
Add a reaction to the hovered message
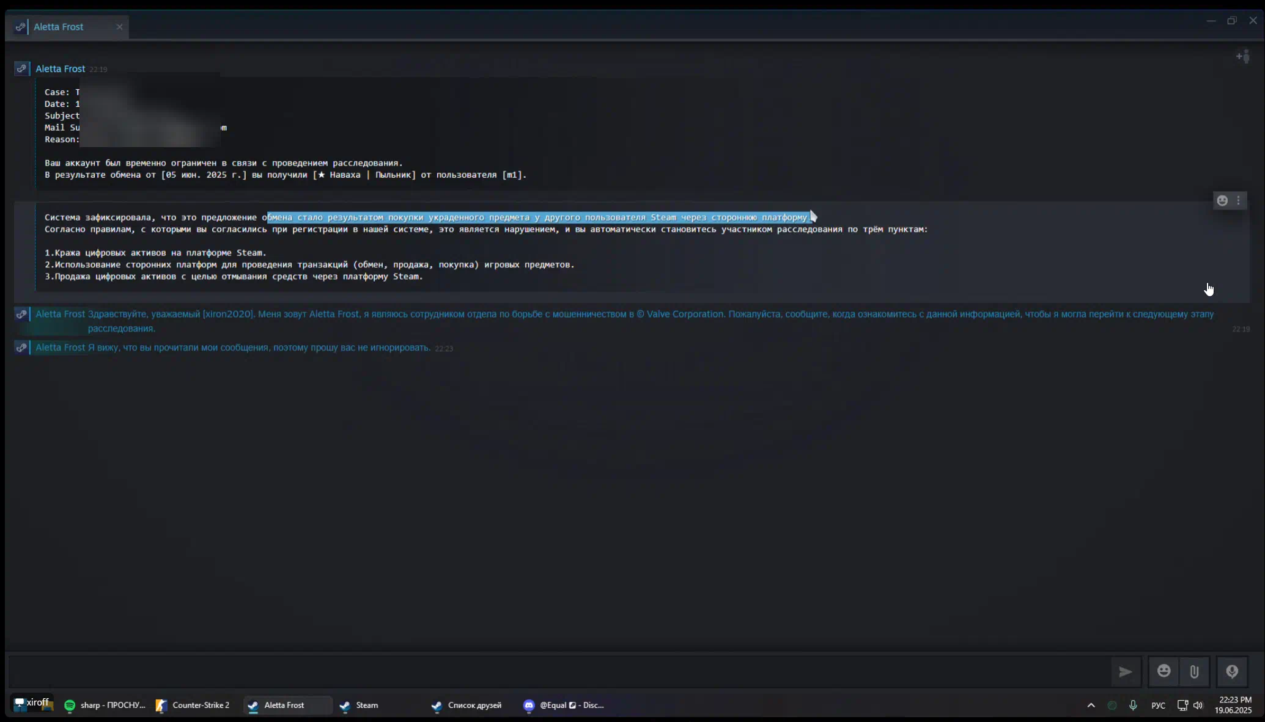point(1222,200)
